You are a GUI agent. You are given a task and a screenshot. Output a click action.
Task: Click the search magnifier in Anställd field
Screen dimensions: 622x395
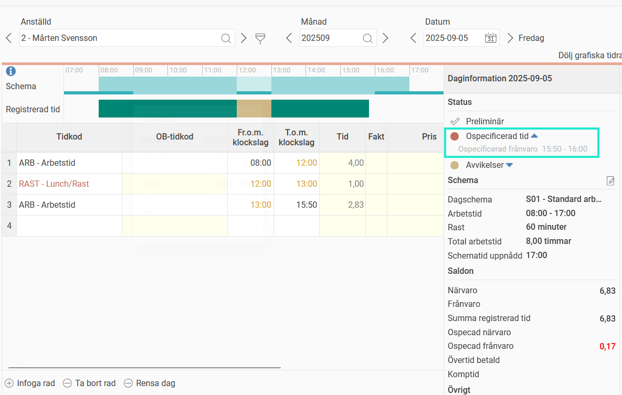226,38
